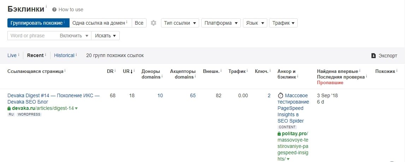Image resolution: width=405 pixels, height=162 pixels.
Task: Select the Все grouping option
Action: pos(139,23)
